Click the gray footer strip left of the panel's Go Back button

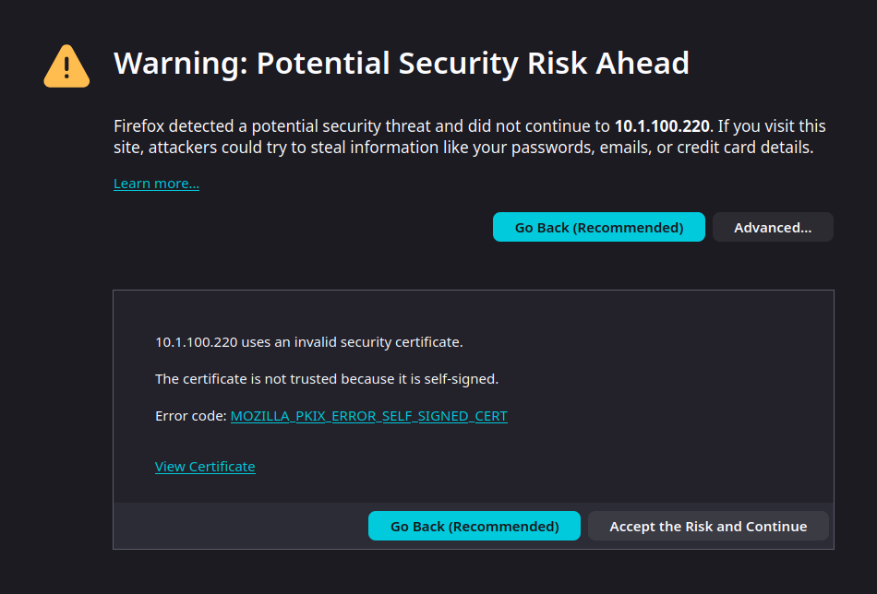240,526
